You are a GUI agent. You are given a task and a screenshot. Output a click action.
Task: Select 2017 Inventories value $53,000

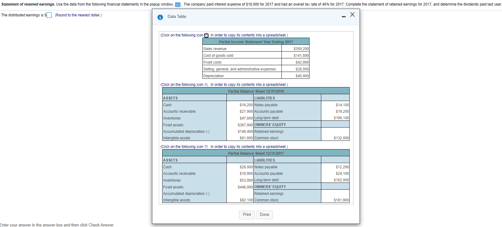pyautogui.click(x=246, y=180)
